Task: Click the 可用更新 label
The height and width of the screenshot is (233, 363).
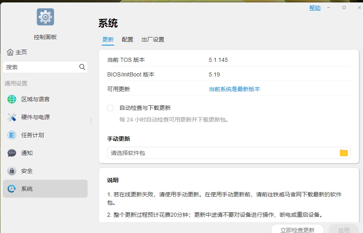Action: [119, 89]
